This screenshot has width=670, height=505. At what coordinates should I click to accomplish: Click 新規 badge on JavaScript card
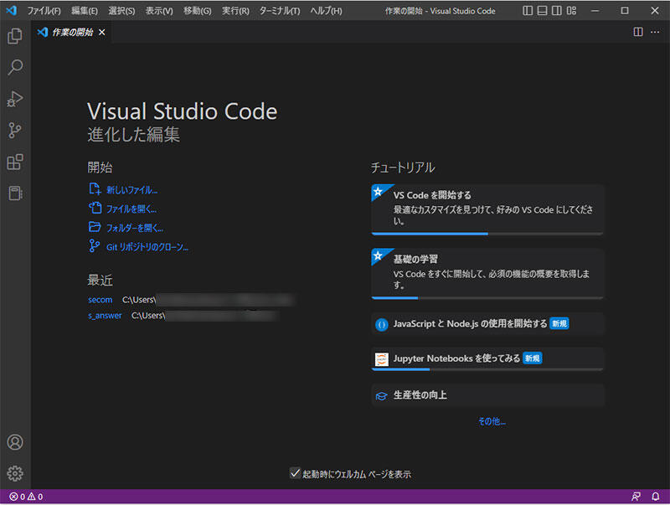click(x=559, y=323)
